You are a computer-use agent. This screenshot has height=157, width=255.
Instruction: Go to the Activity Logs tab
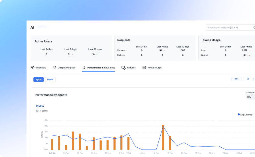152,68
